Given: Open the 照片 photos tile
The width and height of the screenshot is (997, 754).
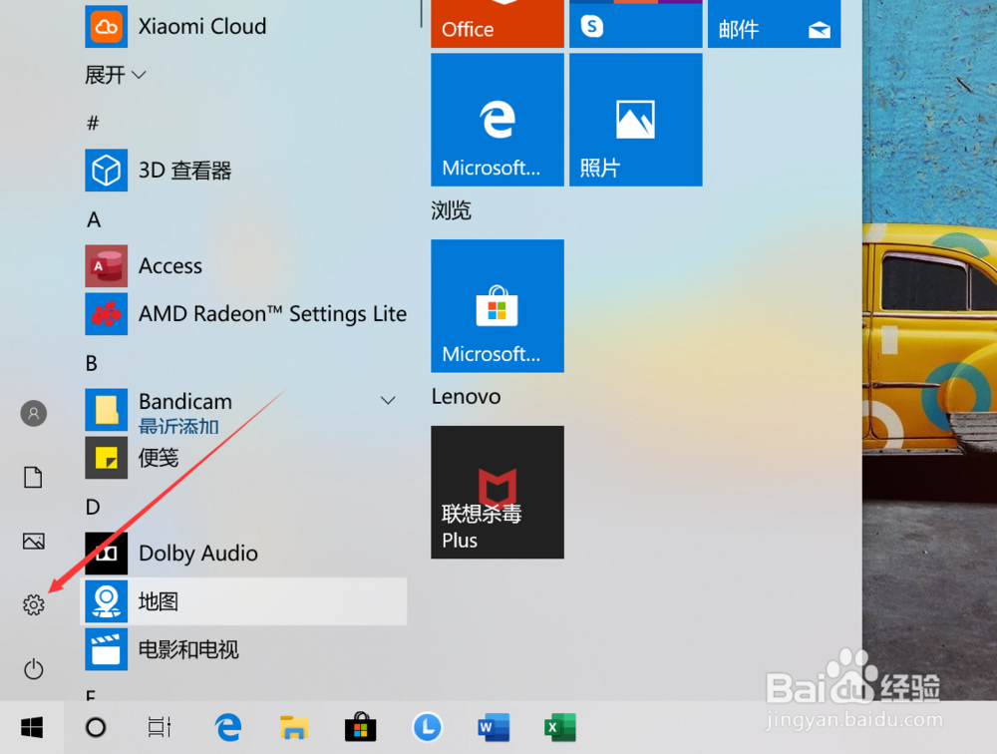Looking at the screenshot, I should 636,120.
